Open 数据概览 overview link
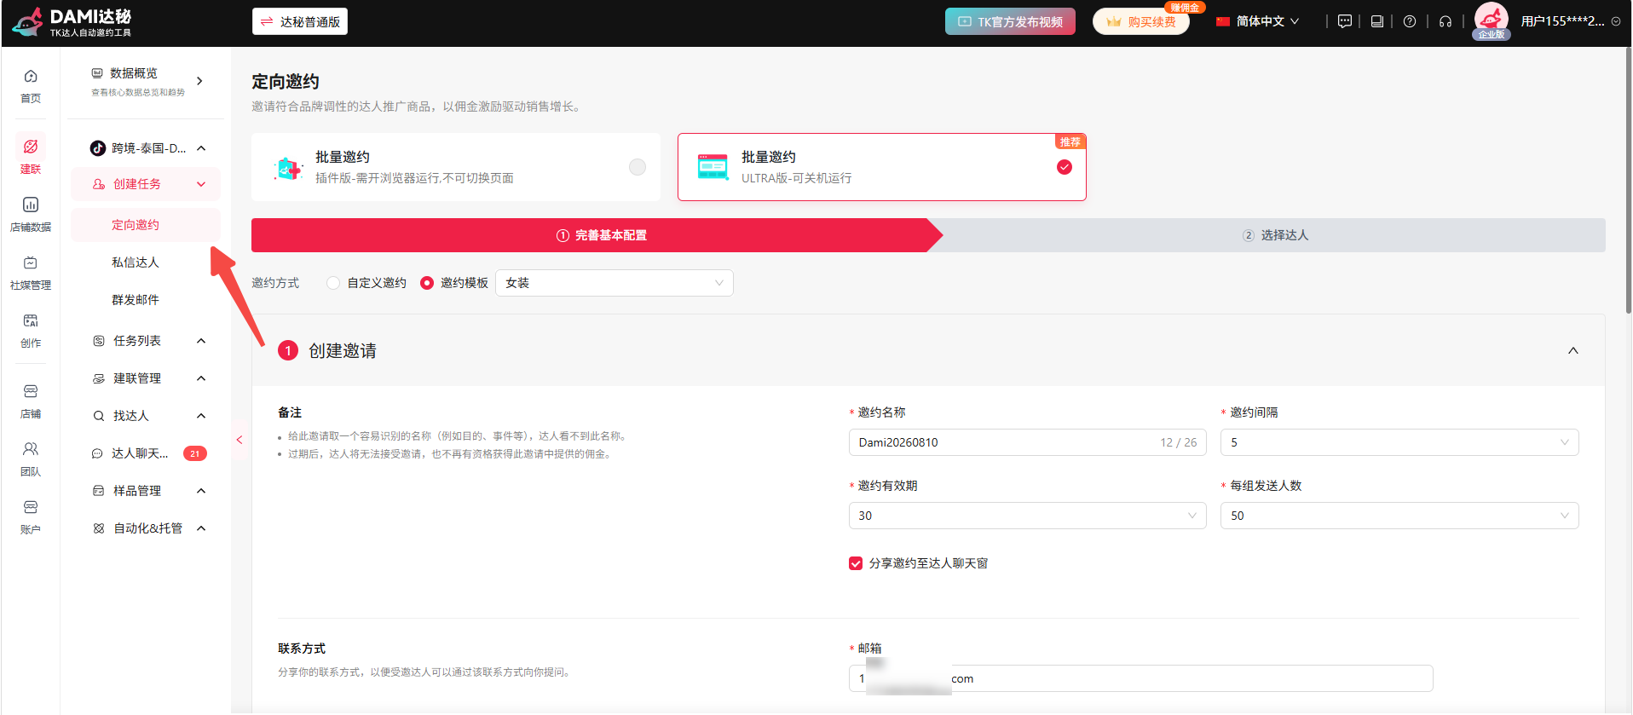Viewport: 1633px width, 715px height. 146,81
